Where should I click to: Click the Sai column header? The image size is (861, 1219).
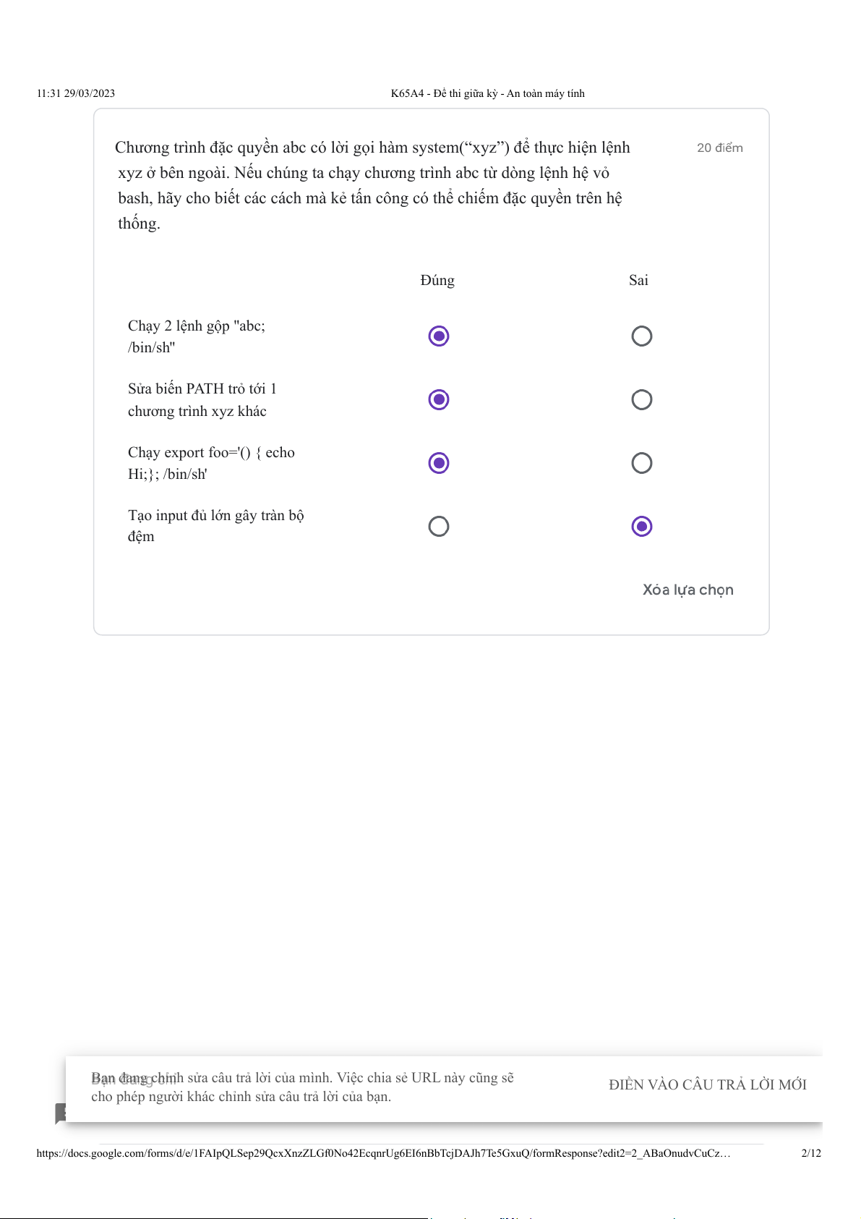pyautogui.click(x=638, y=280)
